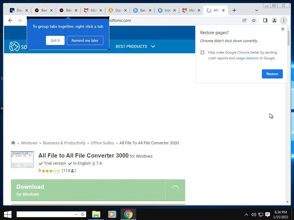Close the Restore pages popup
Viewport: 294px width, 220px height.
pos(283,29)
